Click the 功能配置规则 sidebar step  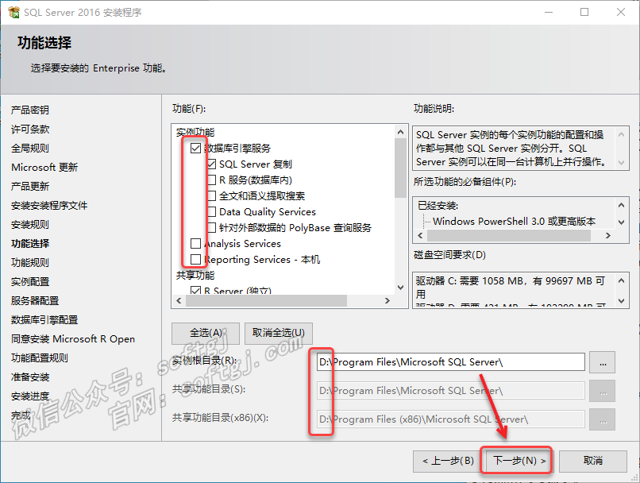40,358
